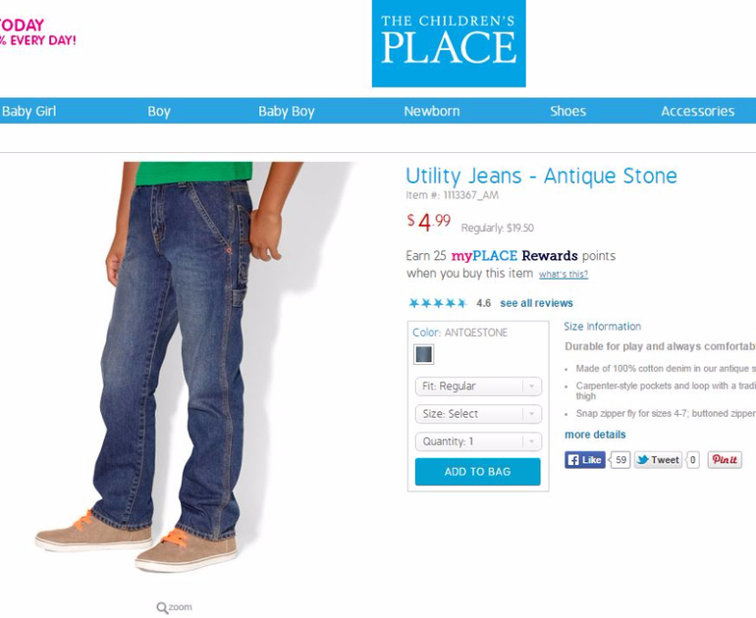Open the Size: Select dropdown
This screenshot has width=756, height=618.
[478, 414]
